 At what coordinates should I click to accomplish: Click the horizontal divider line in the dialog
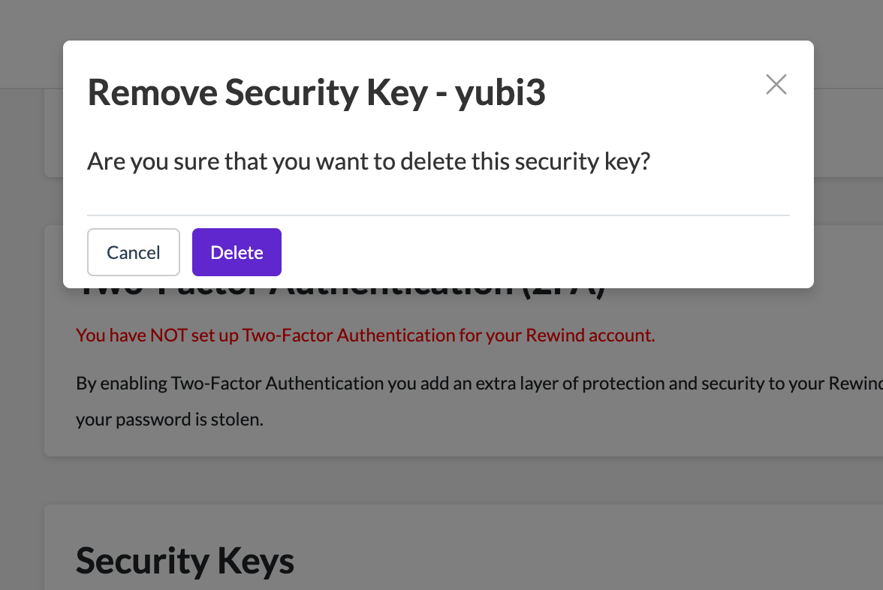pos(438,215)
